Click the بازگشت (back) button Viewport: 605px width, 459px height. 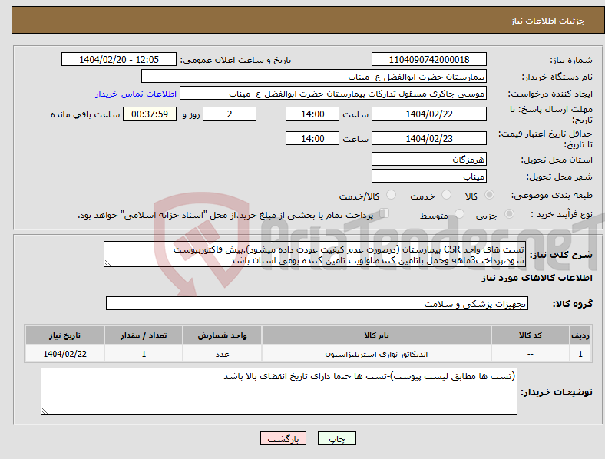tap(283, 438)
